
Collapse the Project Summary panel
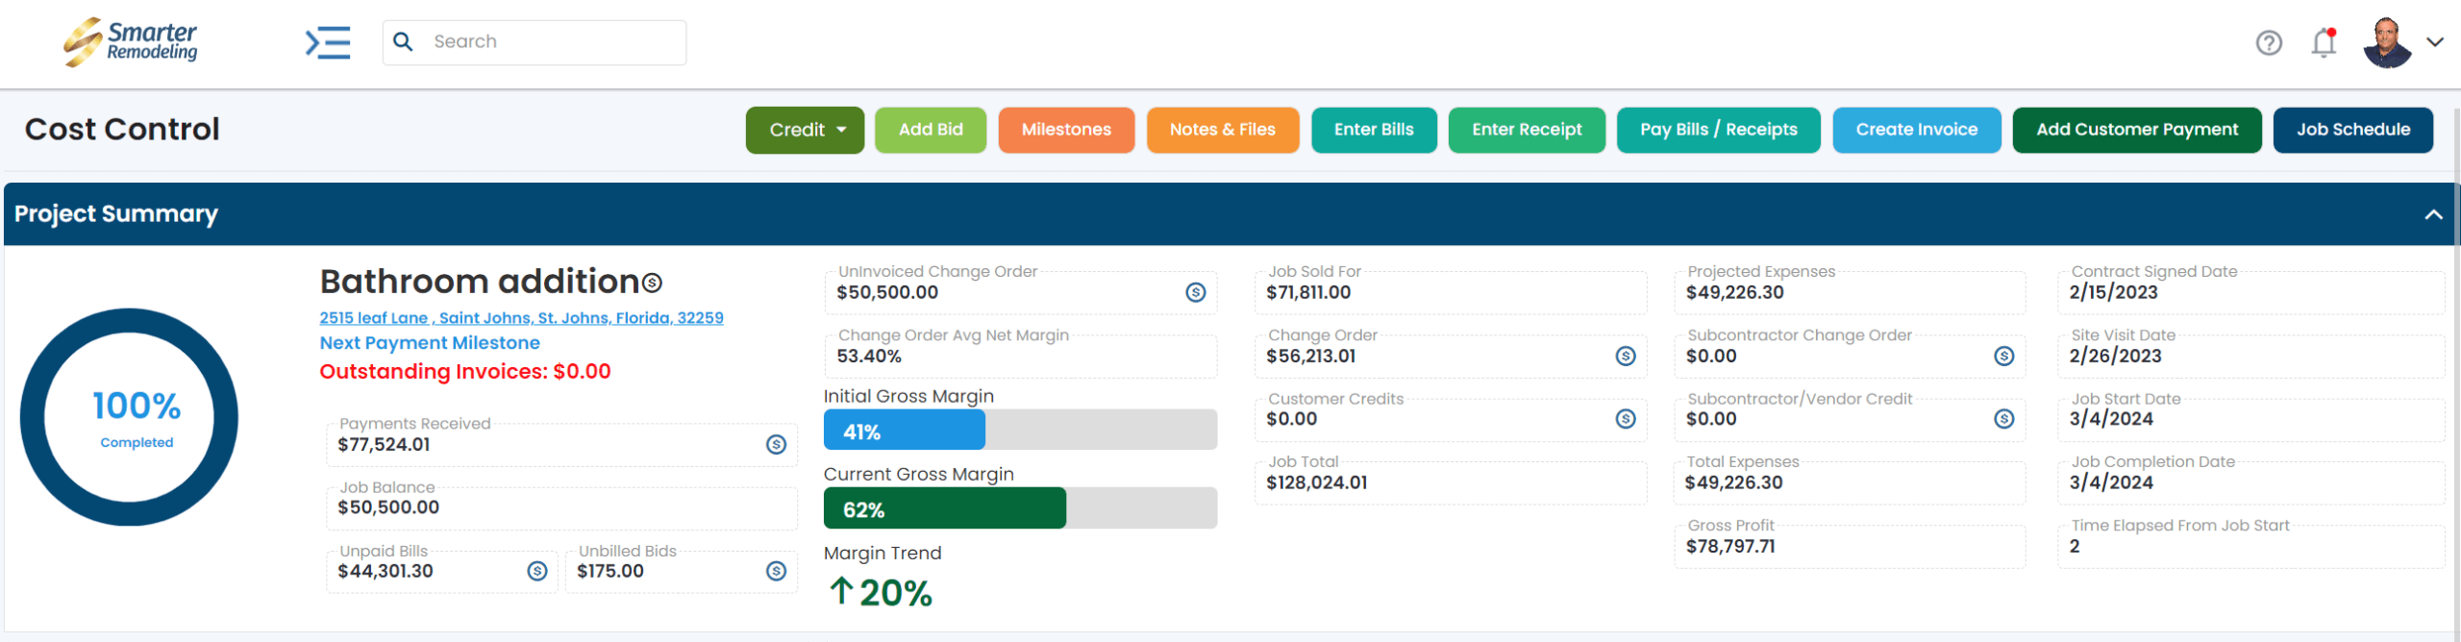tap(2433, 214)
